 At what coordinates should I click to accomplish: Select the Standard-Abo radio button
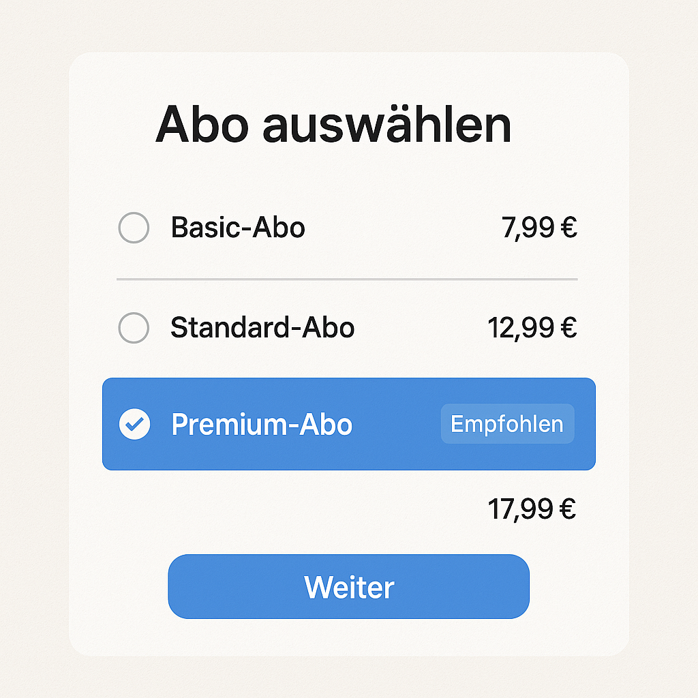coord(134,328)
